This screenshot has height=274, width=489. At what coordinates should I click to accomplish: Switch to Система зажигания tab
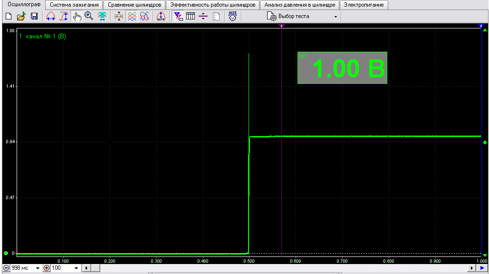pyautogui.click(x=74, y=5)
